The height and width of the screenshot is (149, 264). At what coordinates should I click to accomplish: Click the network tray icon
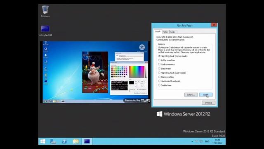tap(201, 142)
